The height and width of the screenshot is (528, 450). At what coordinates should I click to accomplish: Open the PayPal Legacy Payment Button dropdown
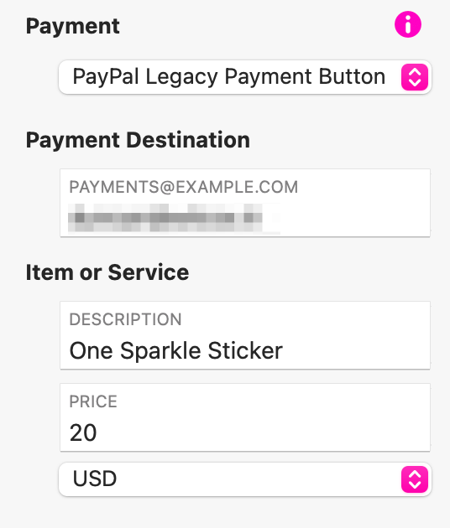245,77
